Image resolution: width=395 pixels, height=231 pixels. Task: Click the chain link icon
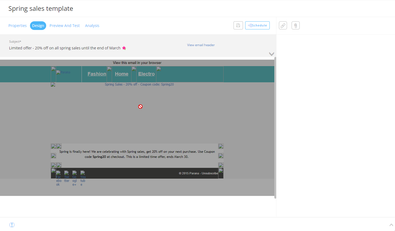pos(283,25)
